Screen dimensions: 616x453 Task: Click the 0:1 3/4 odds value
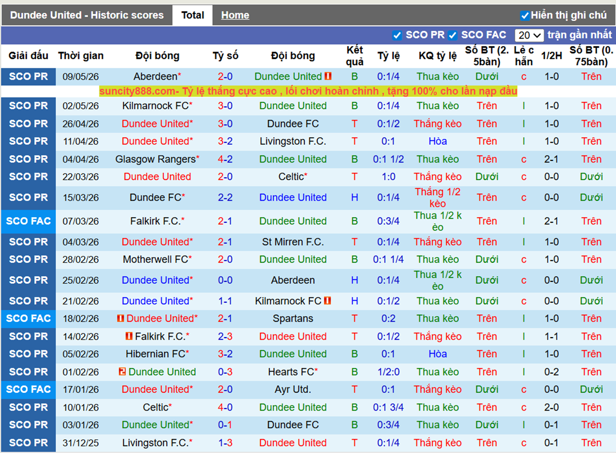click(x=388, y=407)
